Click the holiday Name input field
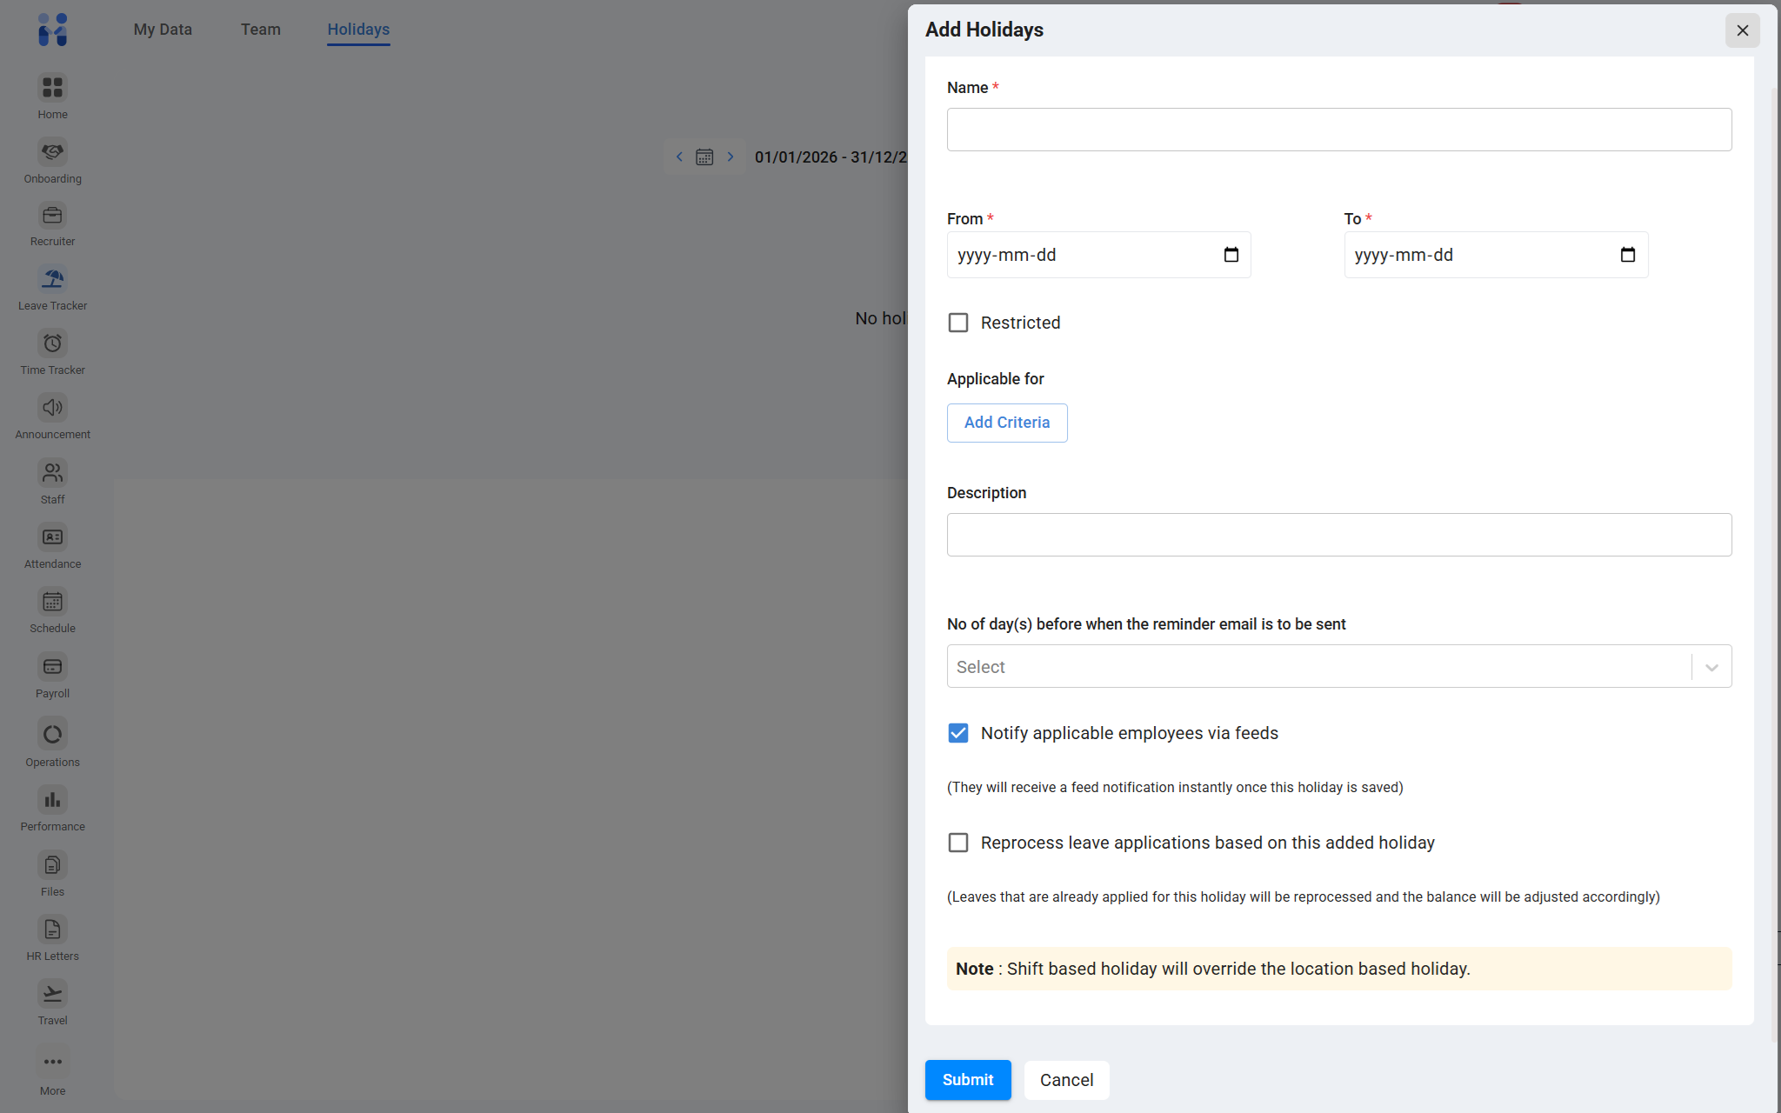Viewport: 1781px width, 1113px height. point(1338,130)
